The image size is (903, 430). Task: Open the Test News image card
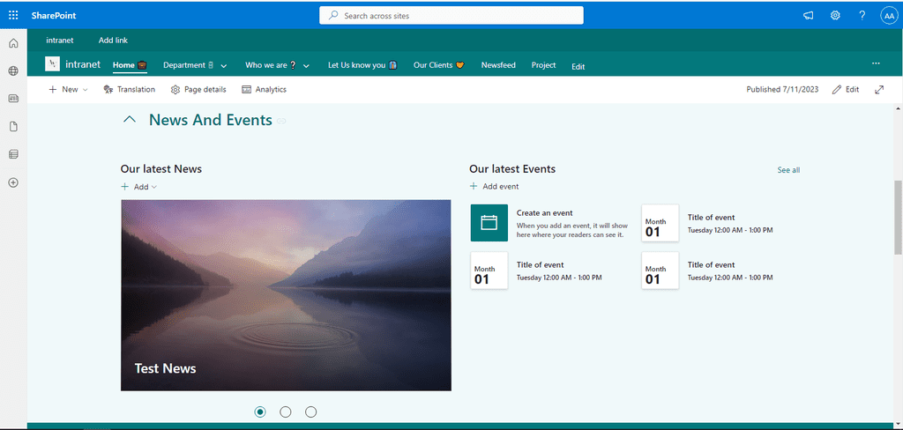[287, 295]
